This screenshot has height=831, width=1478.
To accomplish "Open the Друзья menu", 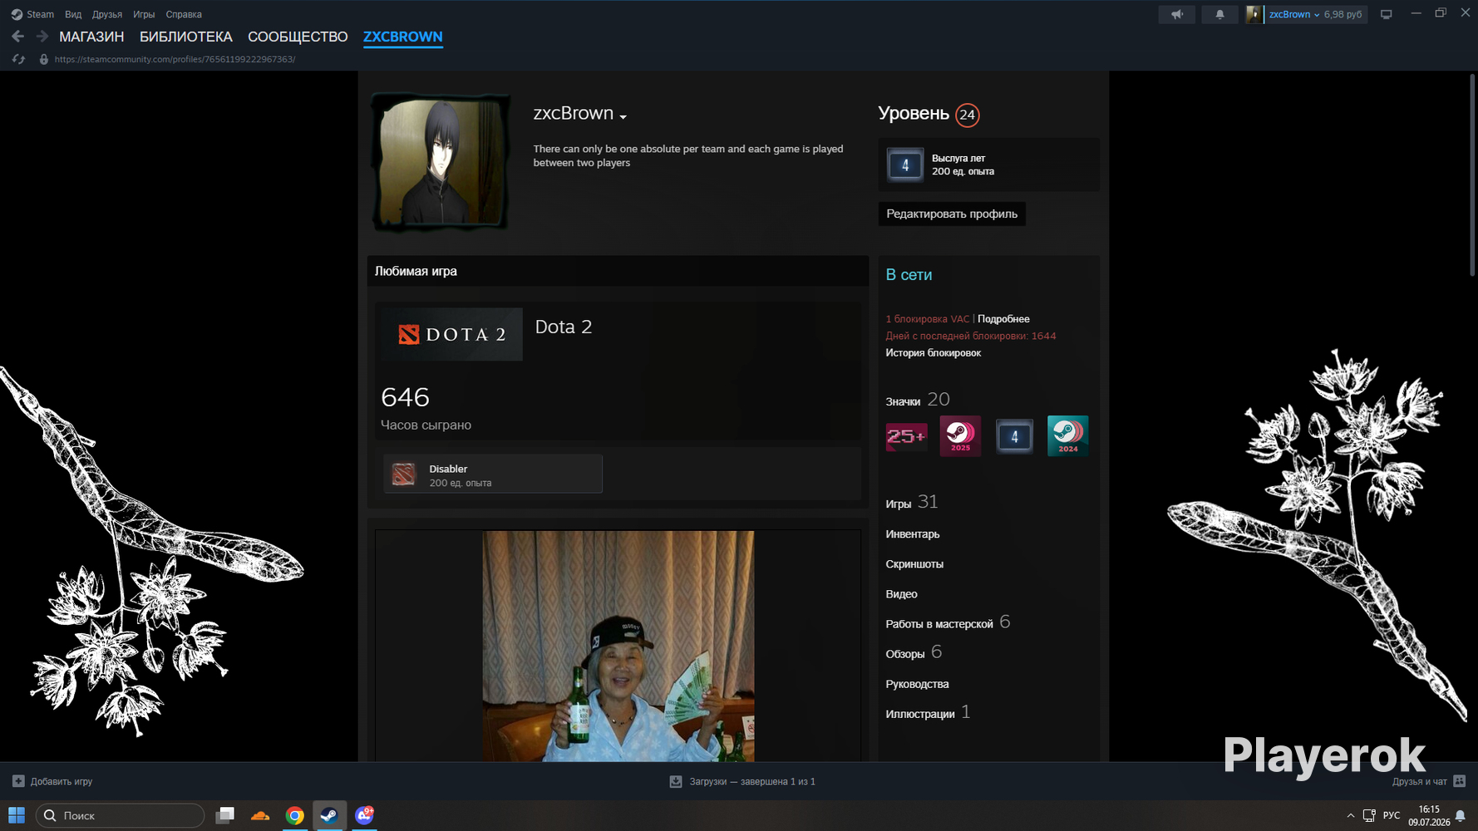I will tap(107, 14).
